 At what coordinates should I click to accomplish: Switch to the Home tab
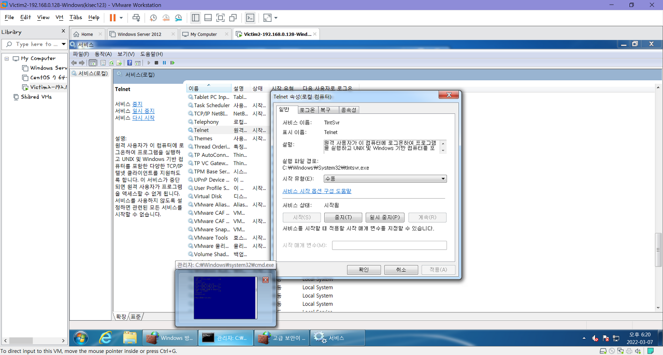point(87,34)
